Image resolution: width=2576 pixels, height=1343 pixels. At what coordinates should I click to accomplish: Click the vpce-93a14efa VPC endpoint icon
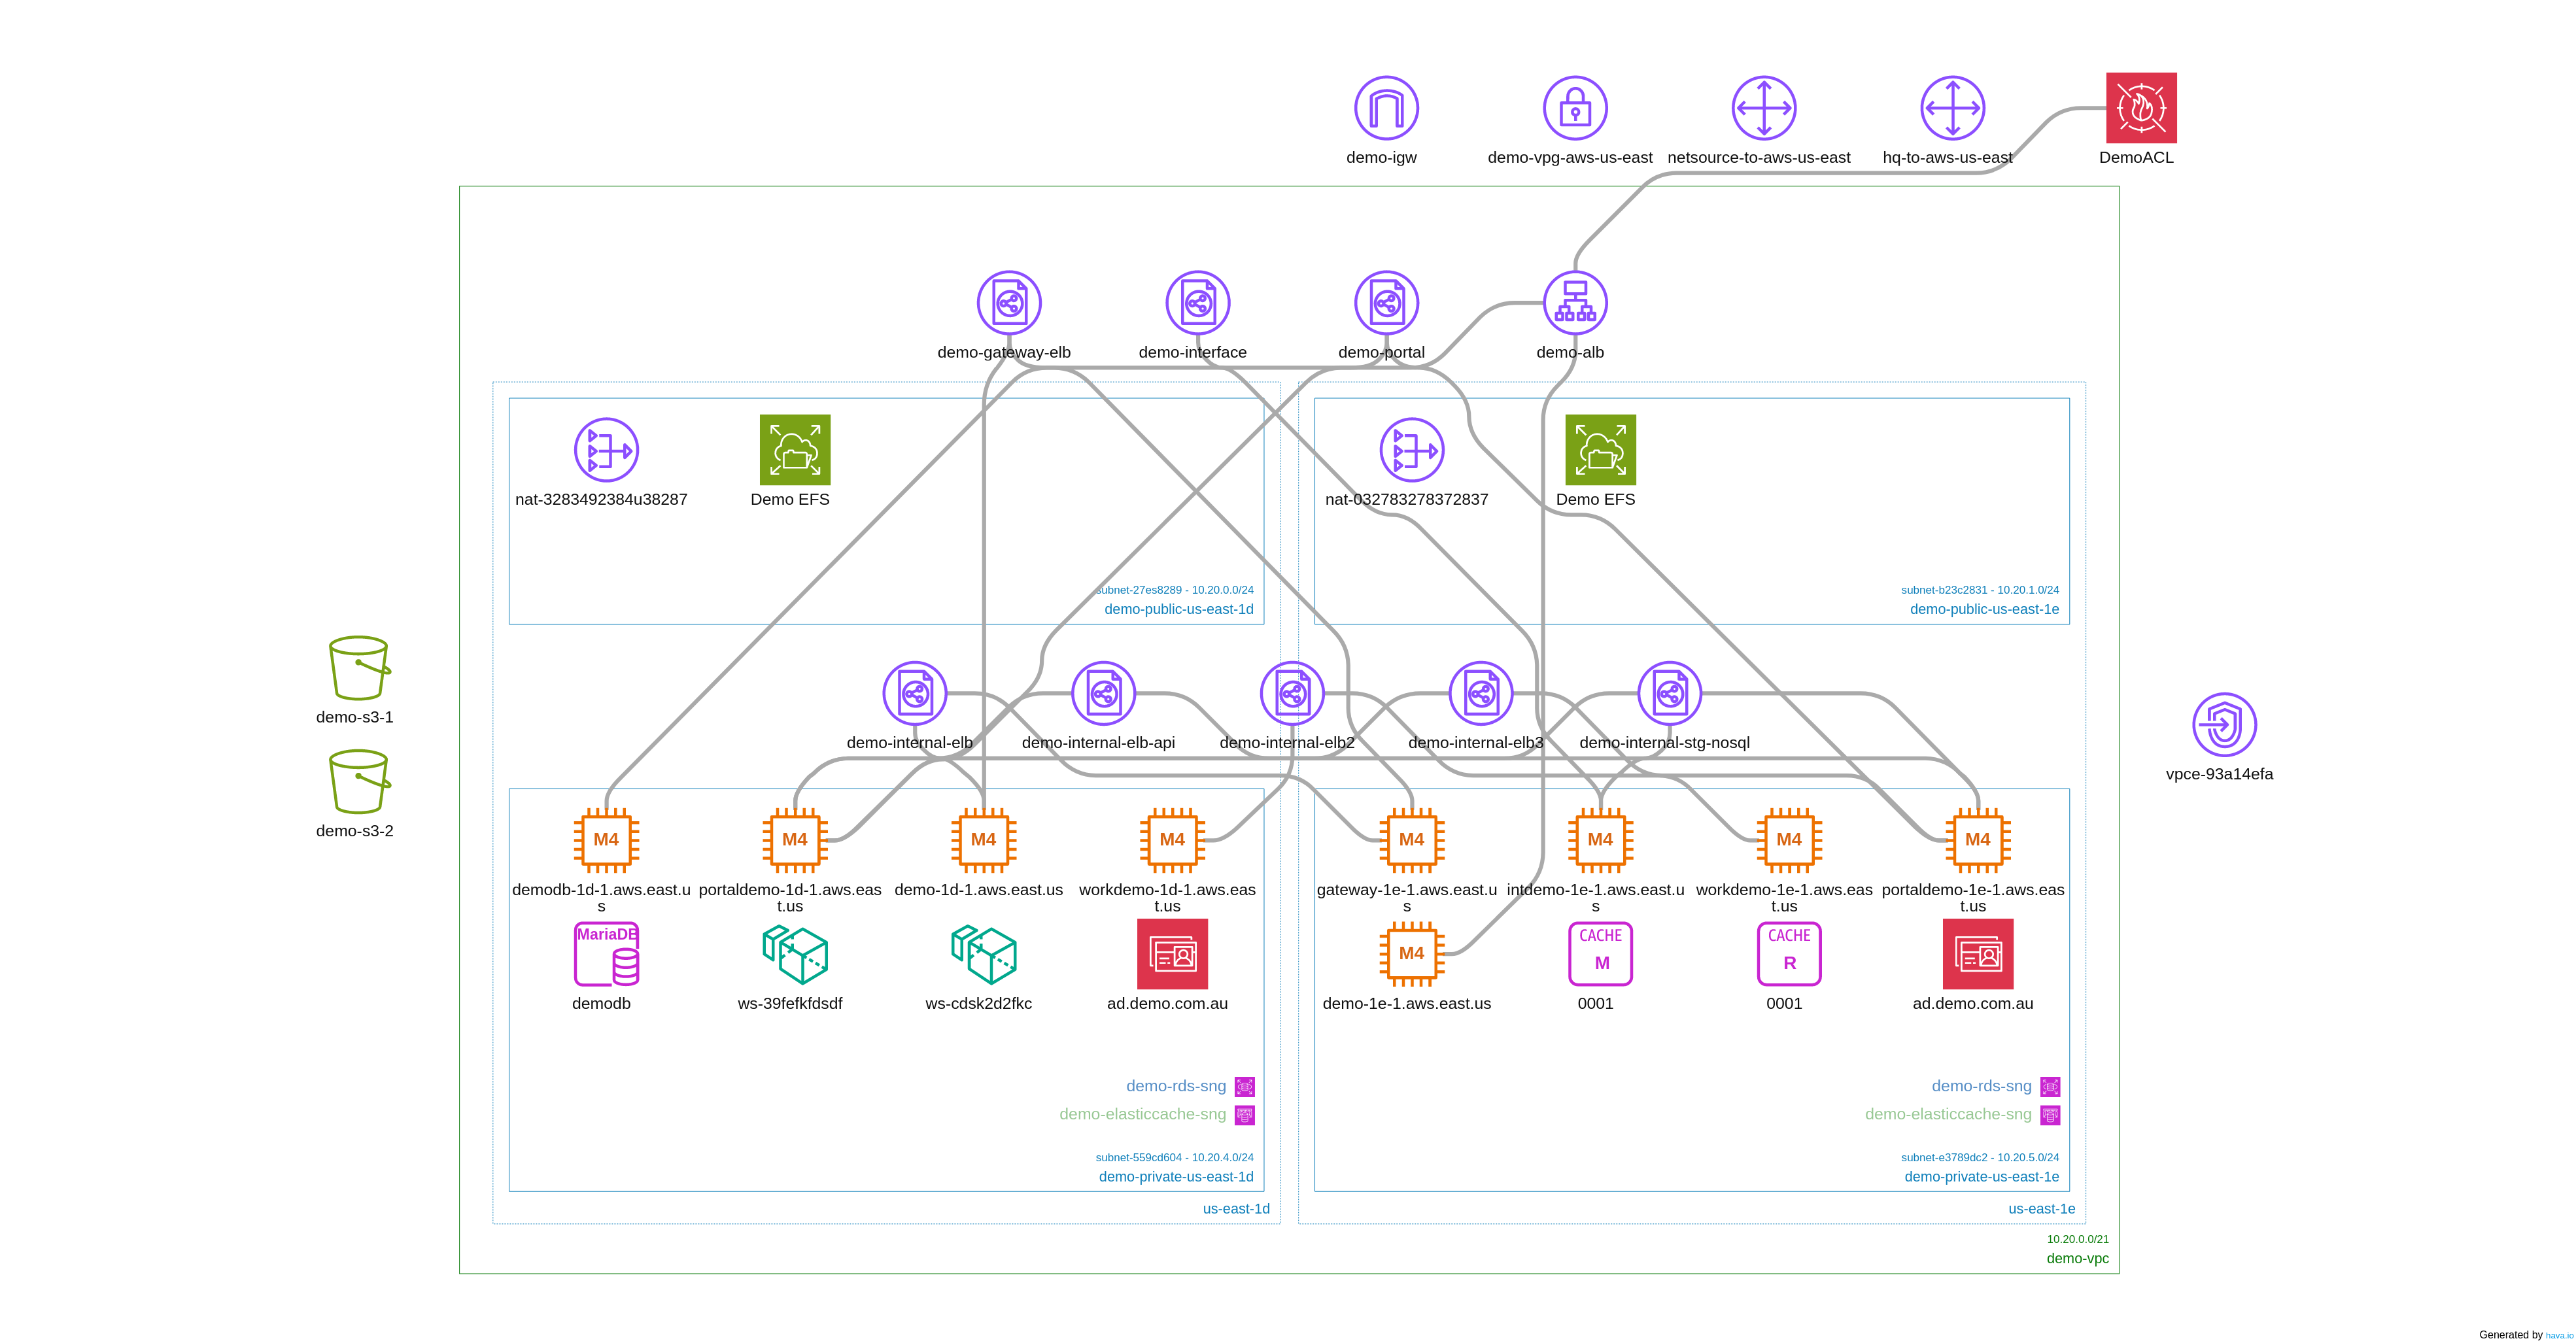point(2216,728)
